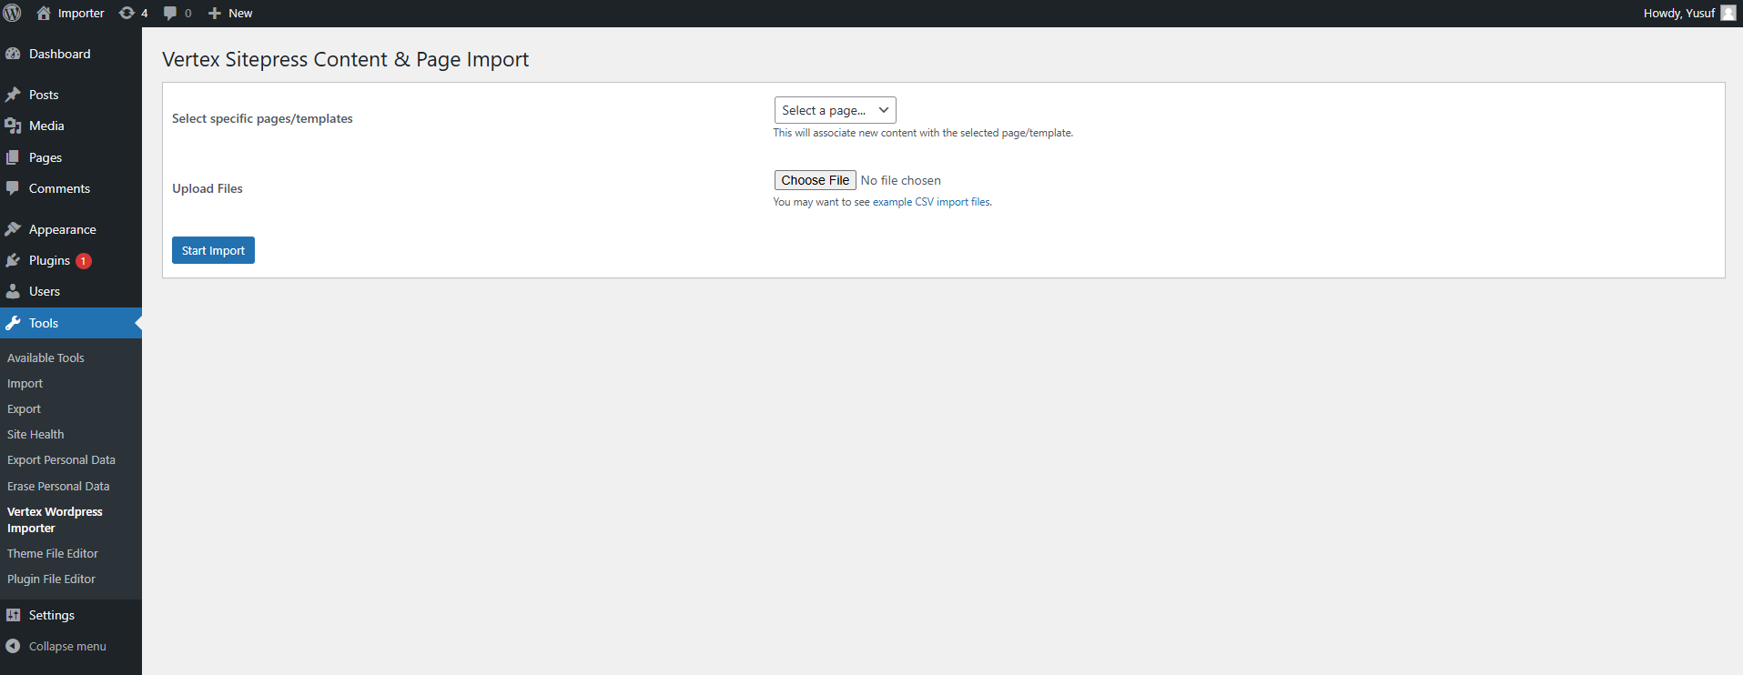Click the Media icon in sidebar

(x=13, y=126)
